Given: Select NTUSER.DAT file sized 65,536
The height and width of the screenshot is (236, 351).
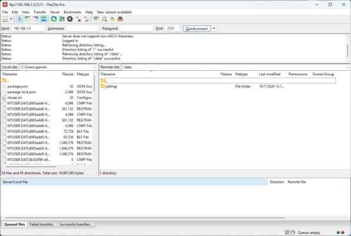Looking at the screenshot, I should coord(47,137).
